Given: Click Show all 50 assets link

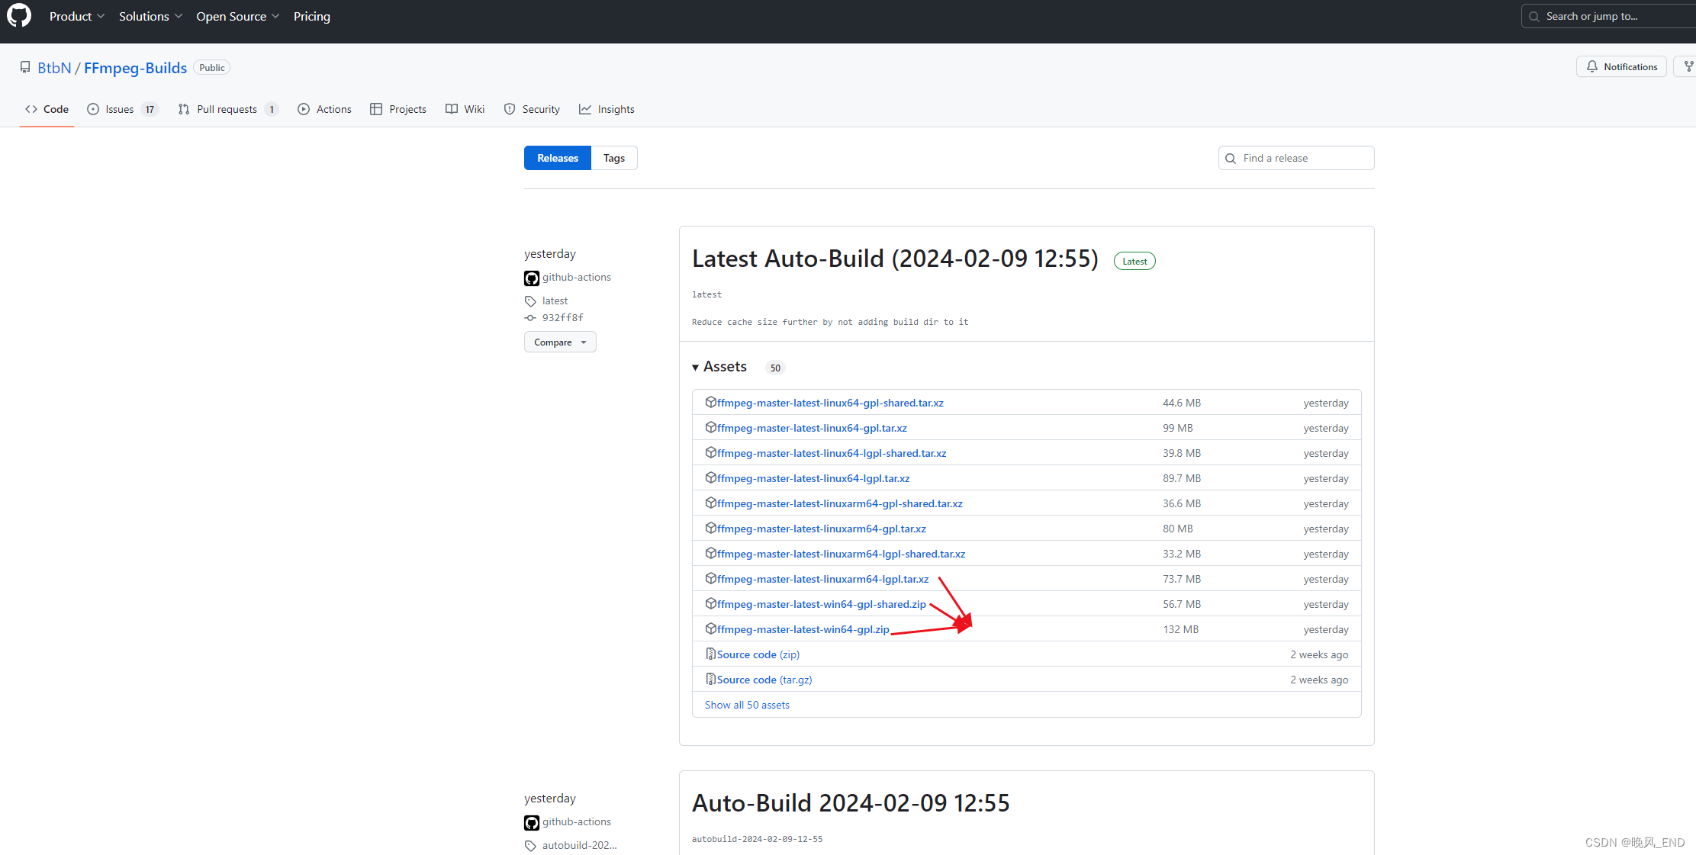Looking at the screenshot, I should click(x=747, y=705).
